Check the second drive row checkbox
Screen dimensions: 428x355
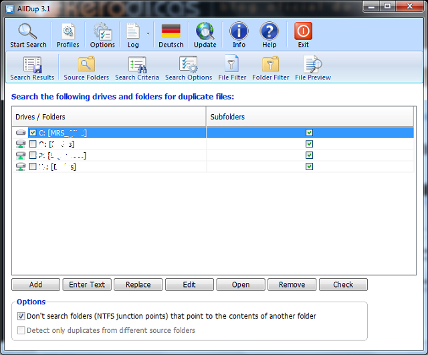click(x=33, y=144)
